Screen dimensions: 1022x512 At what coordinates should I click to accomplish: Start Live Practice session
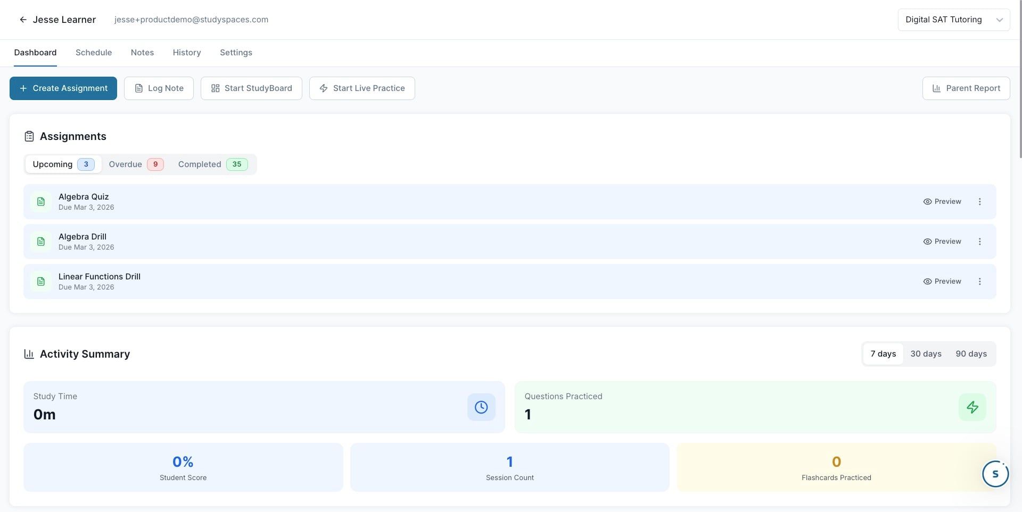point(362,88)
